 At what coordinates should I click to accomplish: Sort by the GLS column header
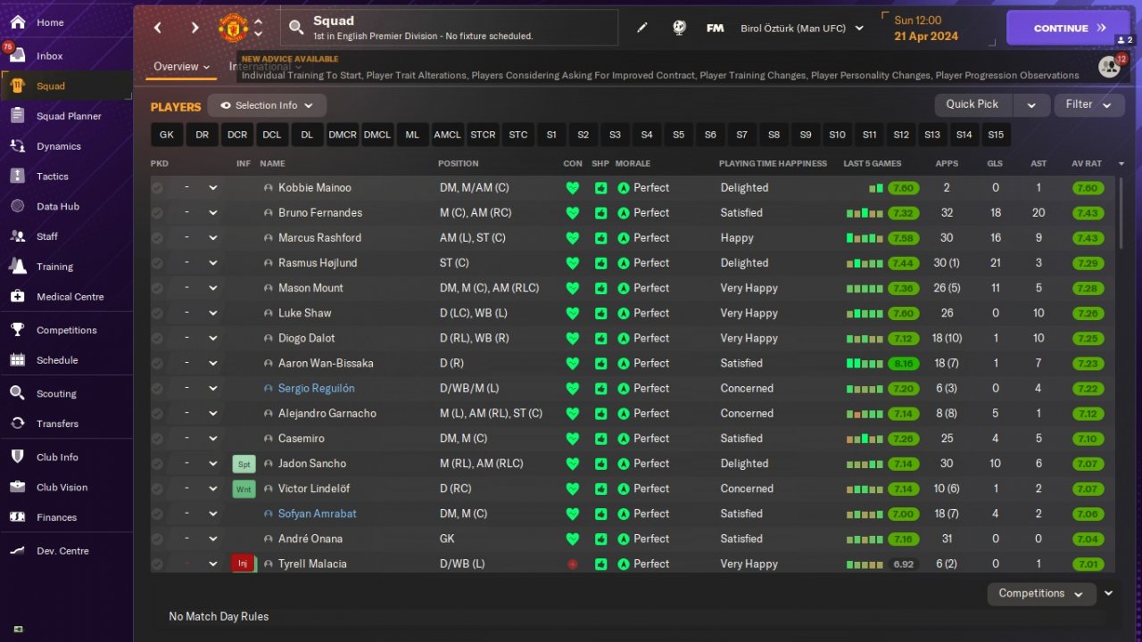tap(995, 164)
